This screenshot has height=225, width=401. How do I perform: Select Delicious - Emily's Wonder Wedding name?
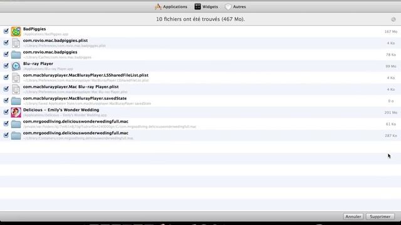click(61, 110)
